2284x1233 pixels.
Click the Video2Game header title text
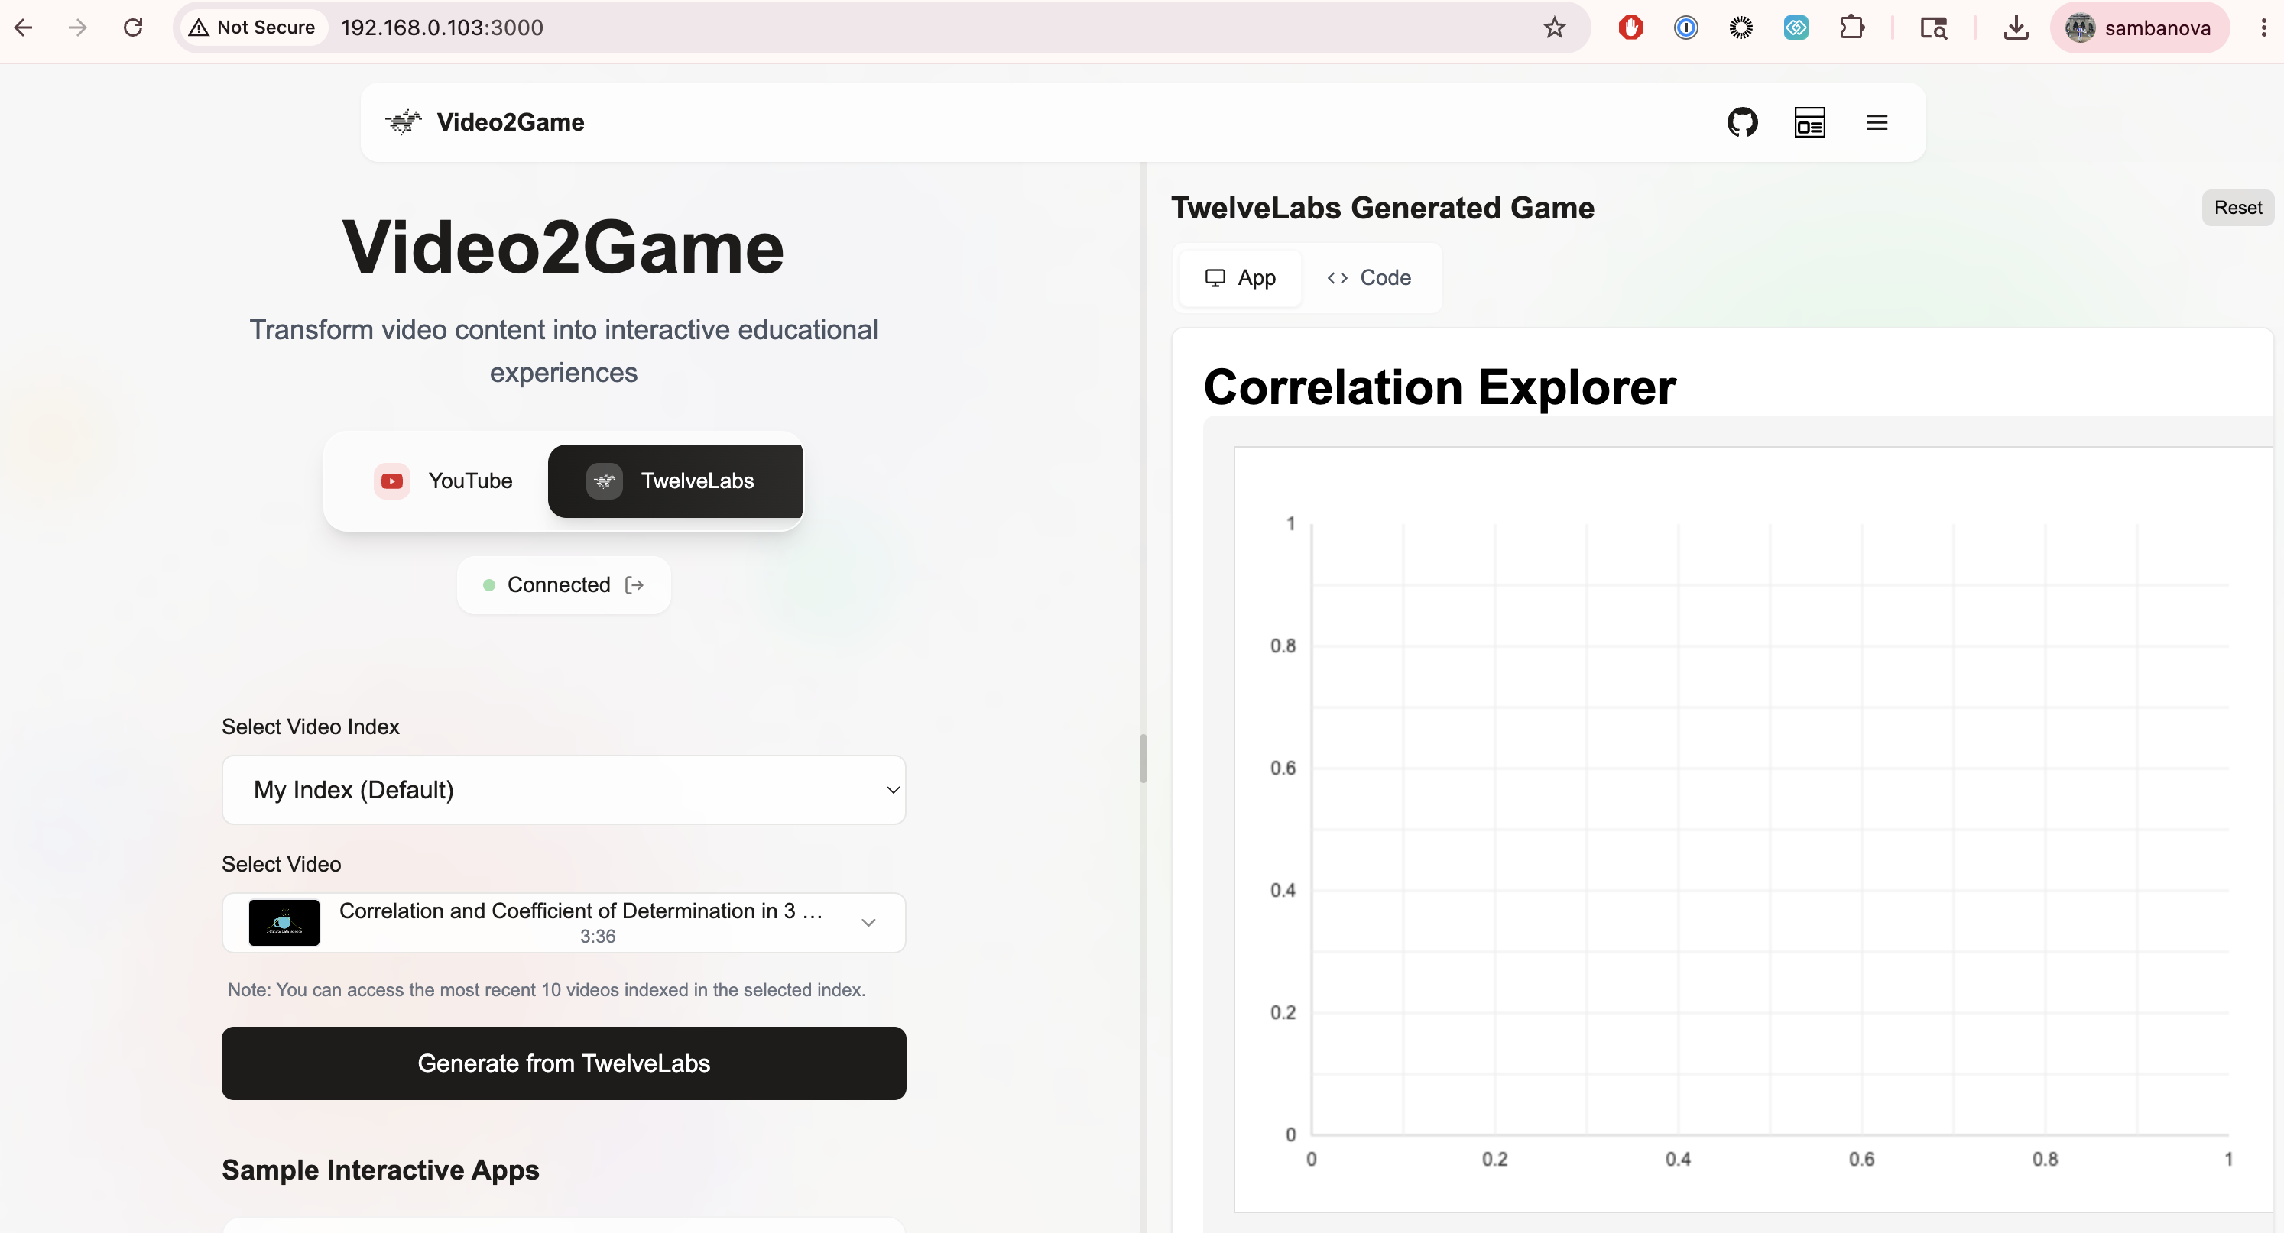511,122
